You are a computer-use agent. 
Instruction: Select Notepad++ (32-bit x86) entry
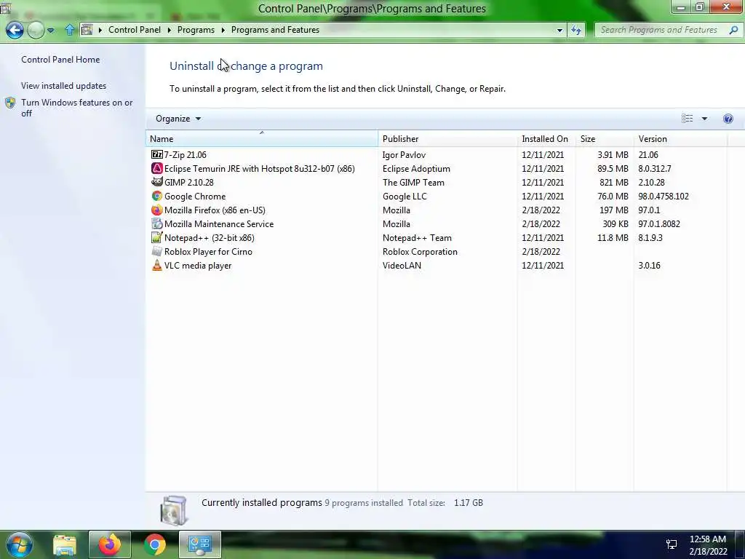coord(209,238)
